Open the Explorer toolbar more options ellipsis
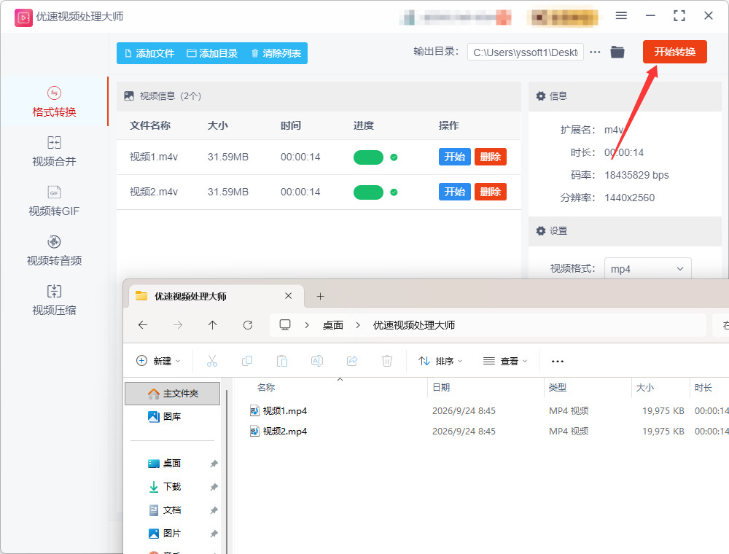Viewport: 729px width, 554px height. (558, 361)
